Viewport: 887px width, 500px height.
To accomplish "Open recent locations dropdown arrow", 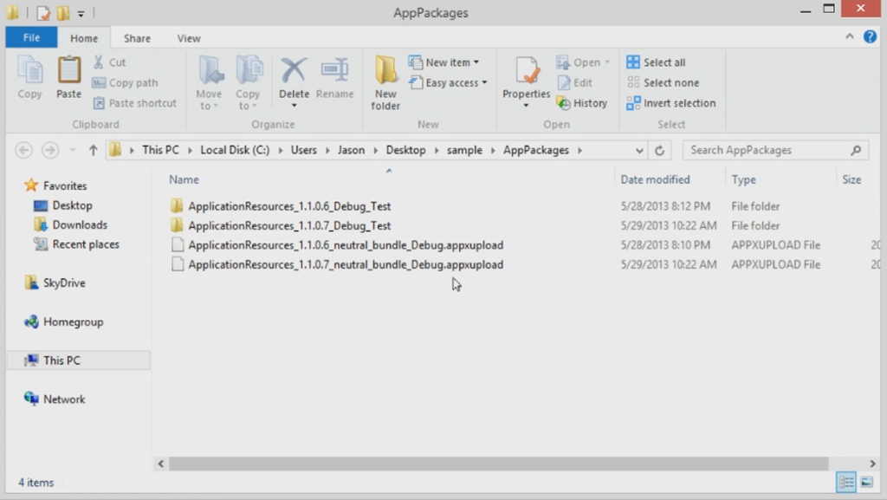I will [73, 150].
